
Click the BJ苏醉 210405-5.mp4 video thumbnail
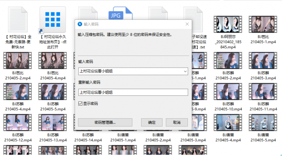coord(53,92)
